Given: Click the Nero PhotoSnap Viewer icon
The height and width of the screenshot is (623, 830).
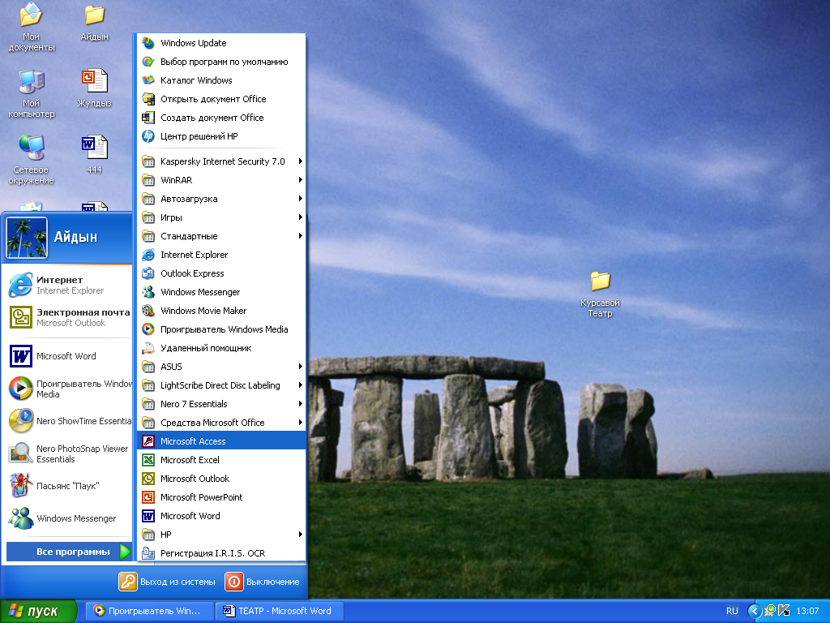Looking at the screenshot, I should (20, 453).
